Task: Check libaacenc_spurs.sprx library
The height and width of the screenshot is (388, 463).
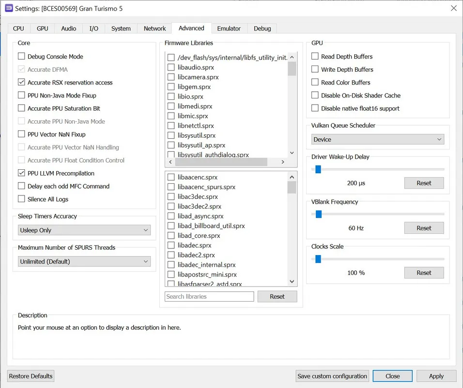Action: tap(171, 187)
